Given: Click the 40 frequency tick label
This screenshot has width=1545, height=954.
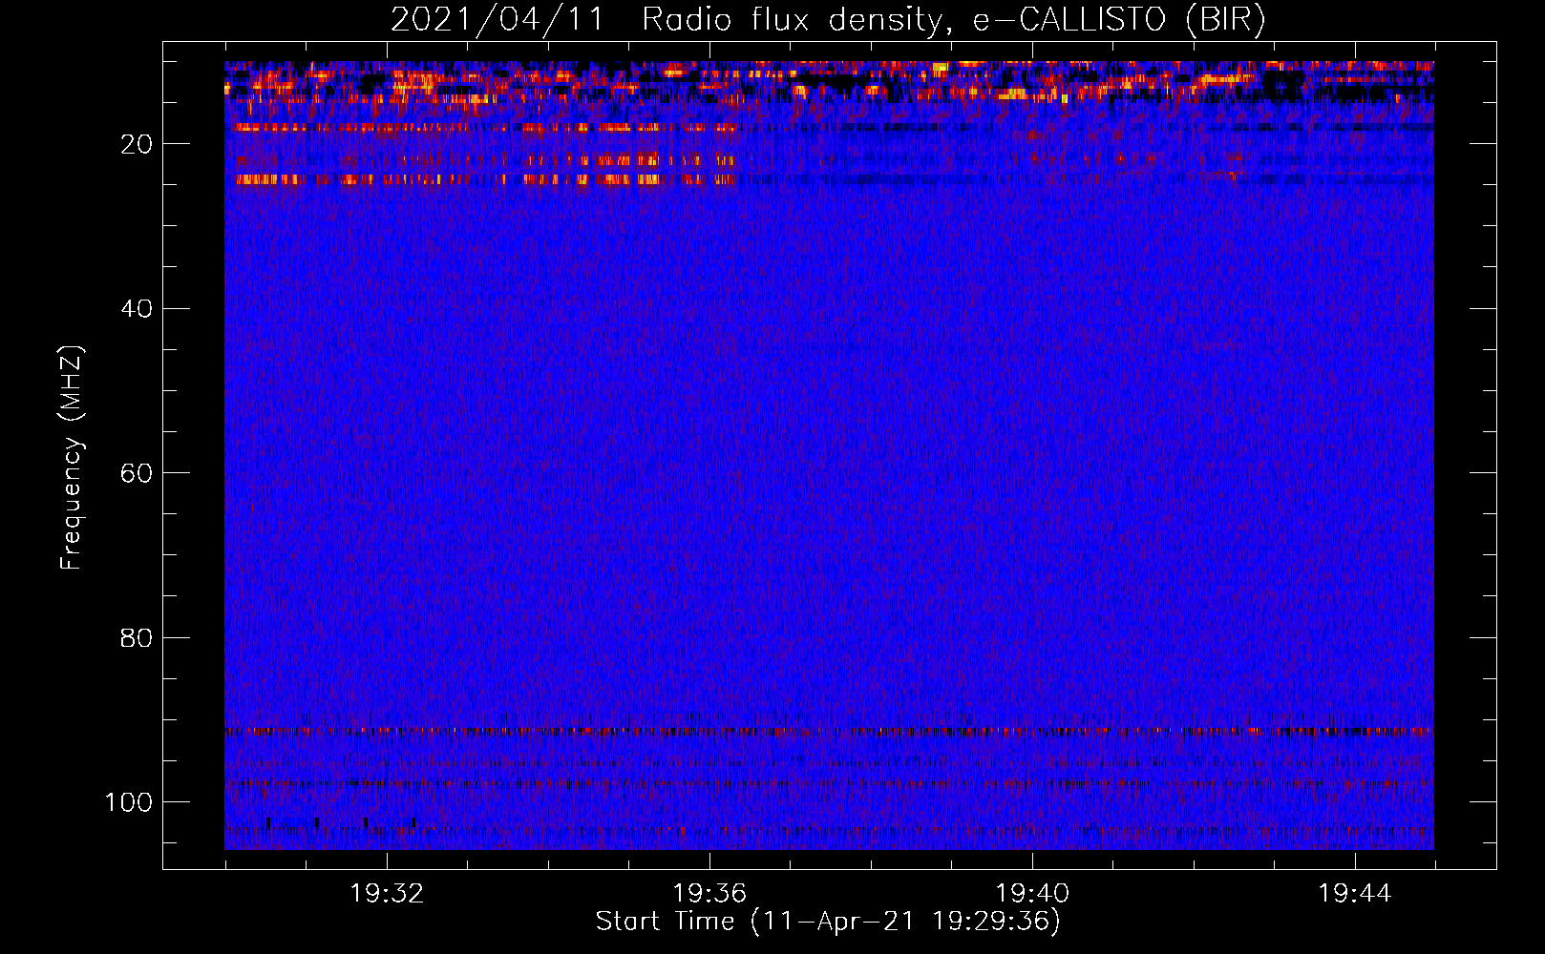Looking at the screenshot, I should click(137, 309).
